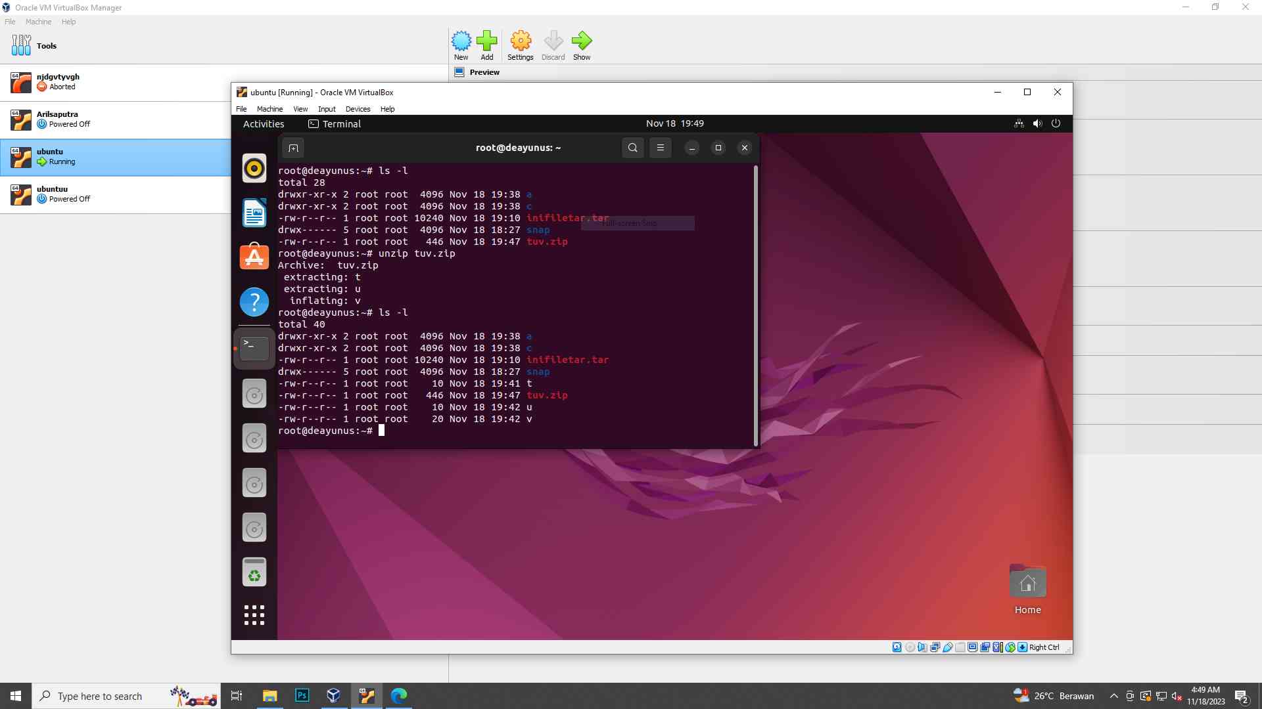This screenshot has height=709, width=1262.
Task: Click the Right Ctrl host key indicator
Action: click(x=1044, y=647)
